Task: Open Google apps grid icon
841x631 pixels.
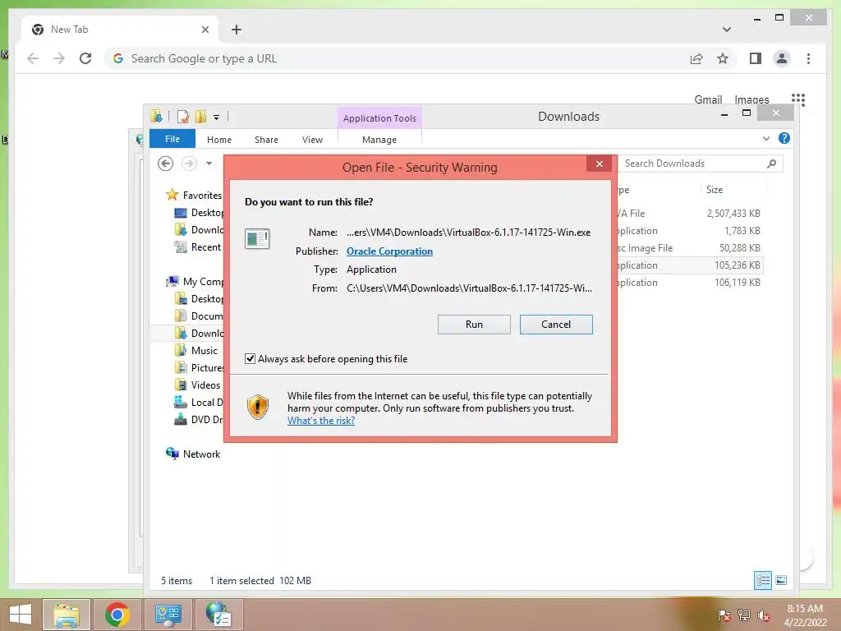Action: click(x=798, y=99)
